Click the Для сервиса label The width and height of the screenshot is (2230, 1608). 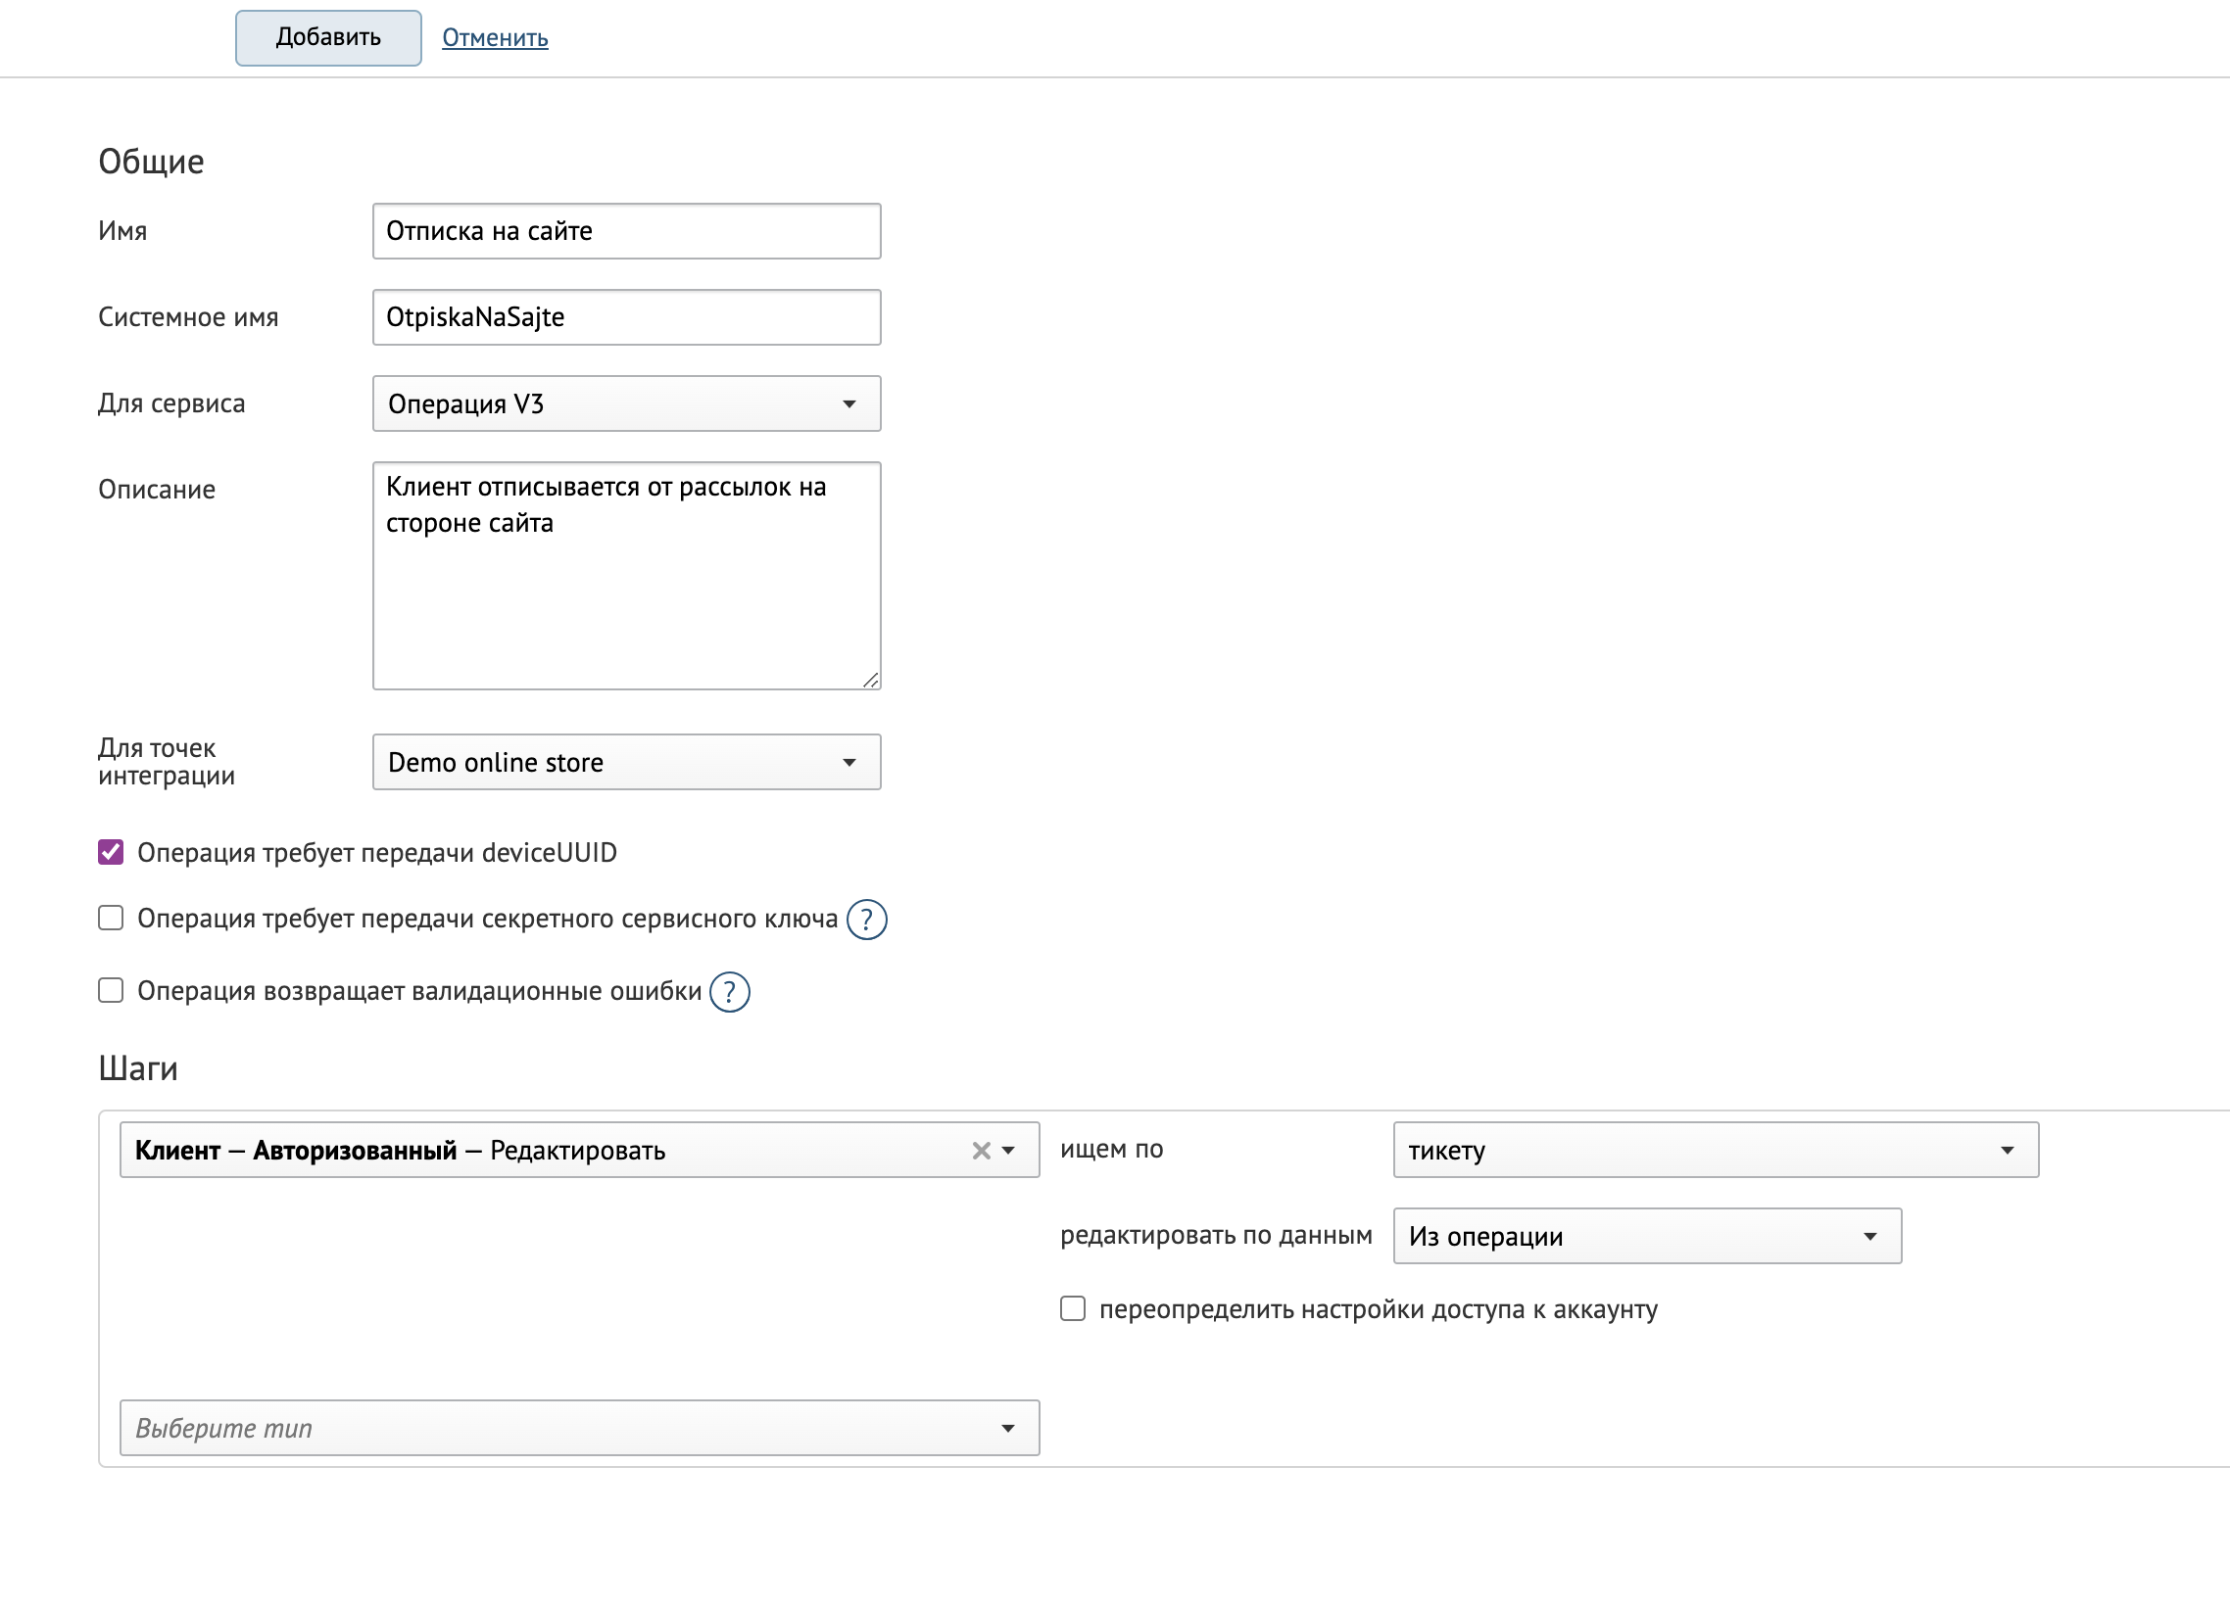[172, 404]
